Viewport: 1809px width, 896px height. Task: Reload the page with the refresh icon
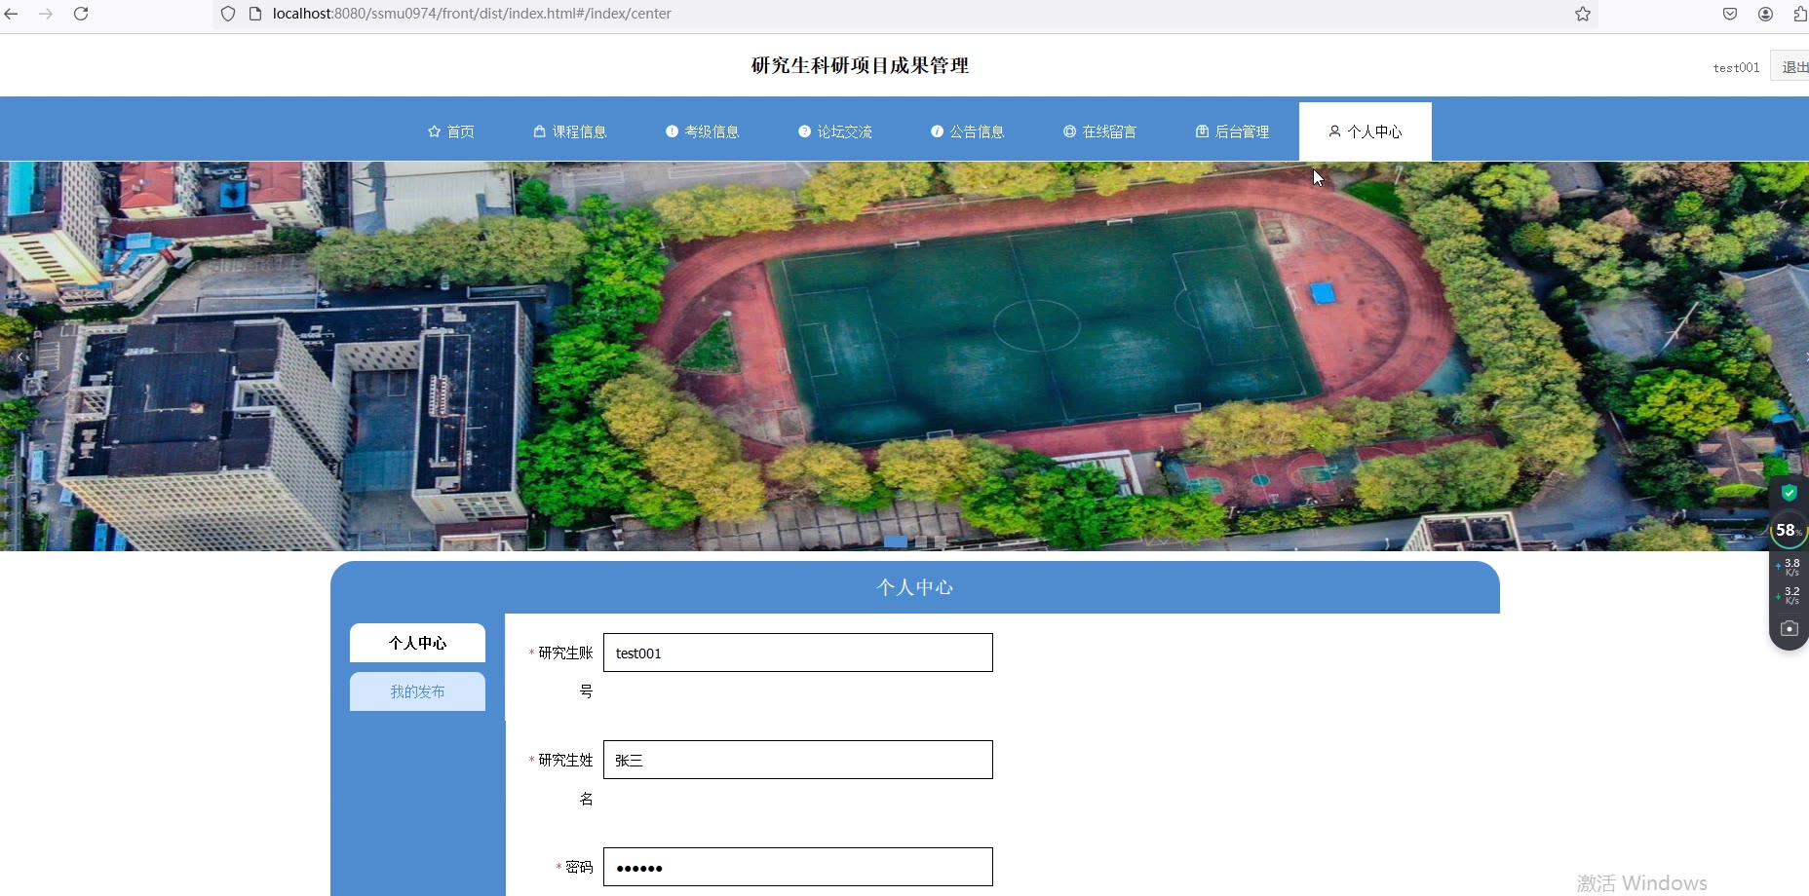[x=81, y=14]
